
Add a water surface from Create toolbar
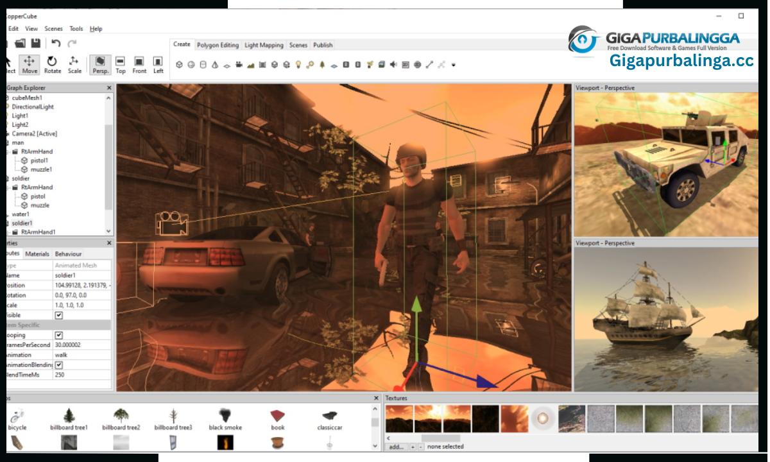tap(334, 65)
